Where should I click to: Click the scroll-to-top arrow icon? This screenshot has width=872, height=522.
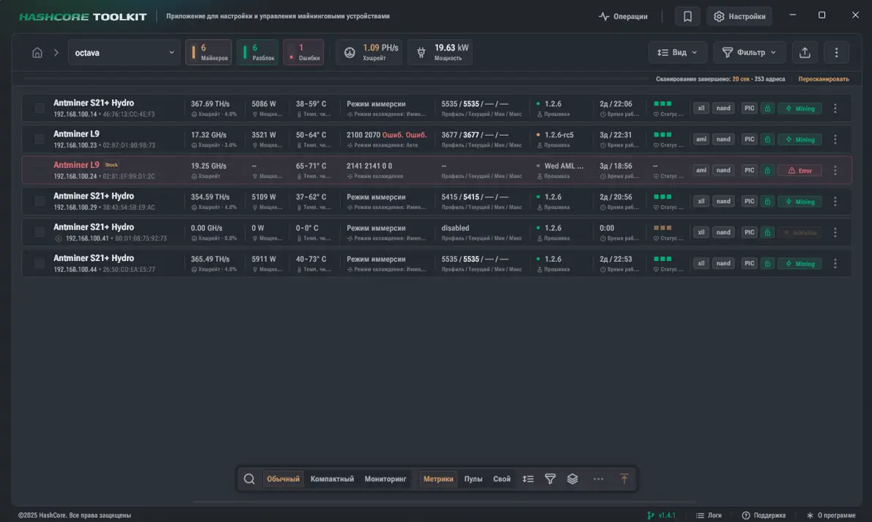(624, 479)
